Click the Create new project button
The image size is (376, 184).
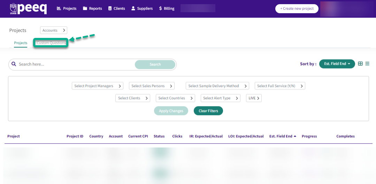coord(297,9)
